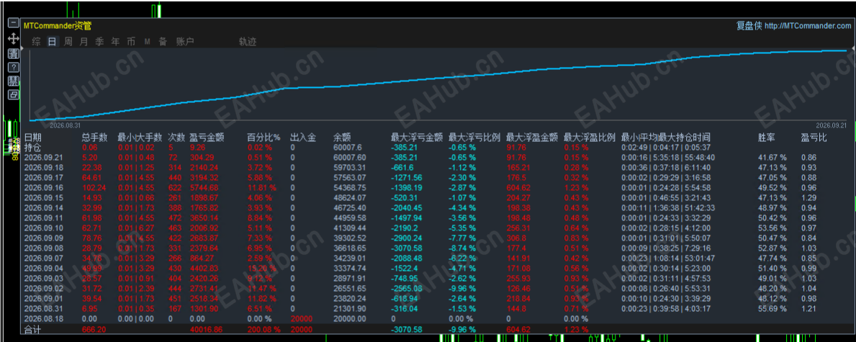Image resolution: width=856 pixels, height=342 pixels.
Task: Click the 余额 column header
Action: tap(342, 137)
